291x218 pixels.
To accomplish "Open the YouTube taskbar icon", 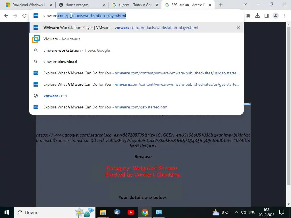I will (x=131, y=212).
